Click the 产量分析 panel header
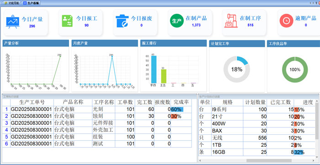320x165 pixels. coord(36,43)
